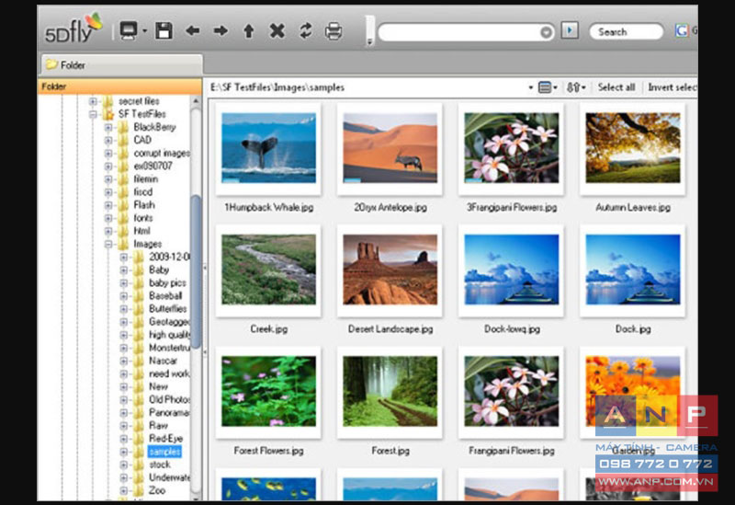Collapse the SF TestFiles folder
The height and width of the screenshot is (505, 735).
click(x=93, y=114)
